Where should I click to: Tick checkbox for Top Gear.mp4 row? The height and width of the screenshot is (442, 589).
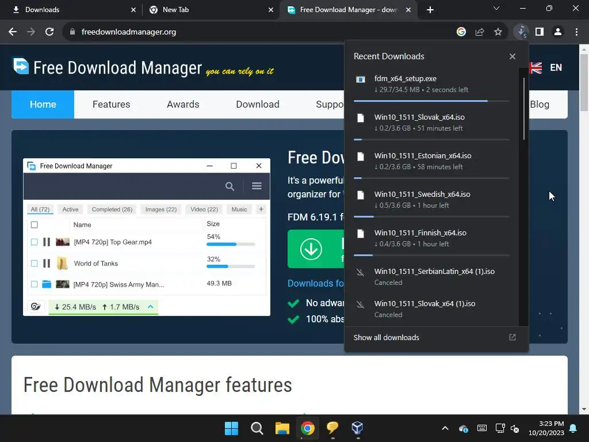click(34, 242)
